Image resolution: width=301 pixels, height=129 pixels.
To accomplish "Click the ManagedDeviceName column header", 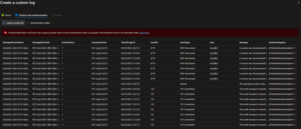I will coord(13,43).
